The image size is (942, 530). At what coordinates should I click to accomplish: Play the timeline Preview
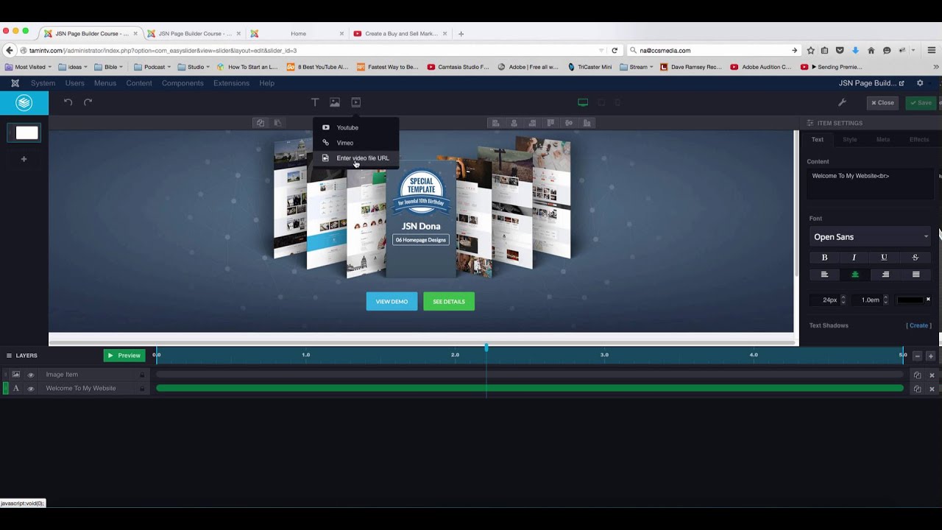click(x=124, y=356)
